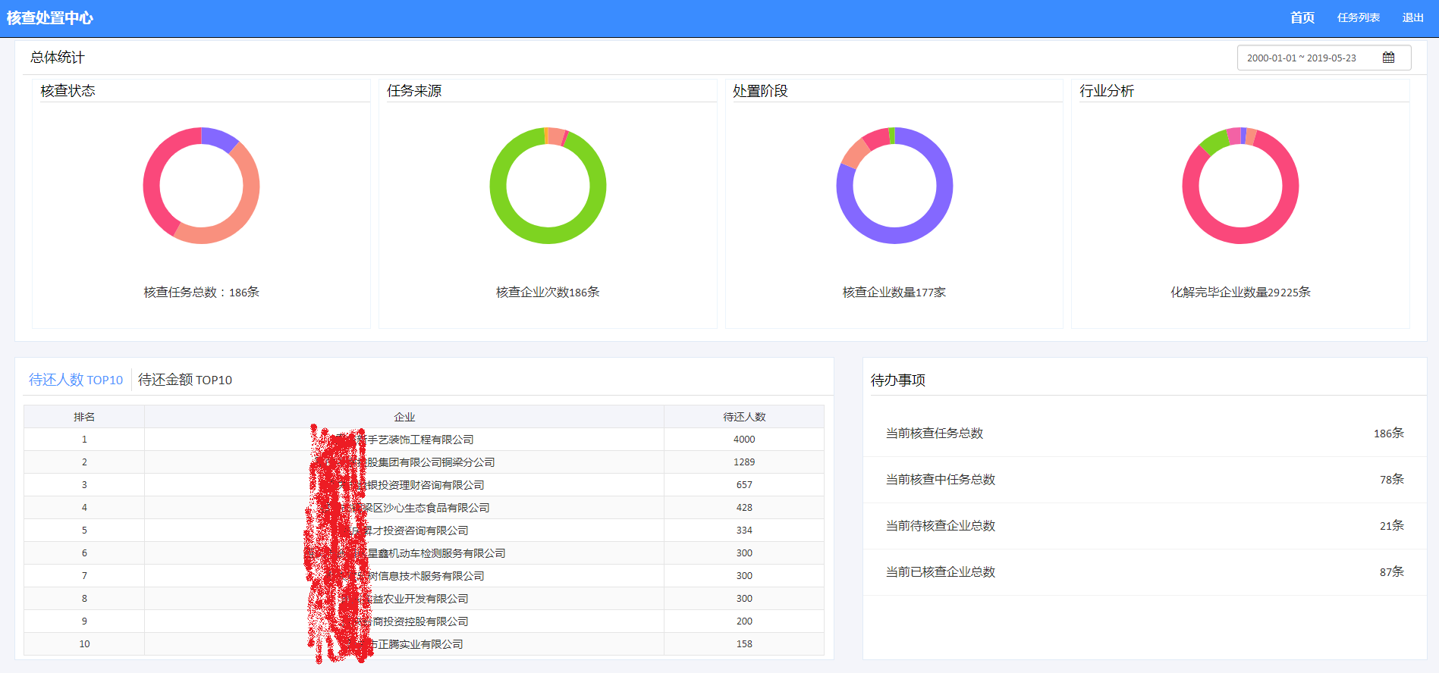Image resolution: width=1439 pixels, height=673 pixels.
Task: Click the calendar icon in date range field
Action: (x=1388, y=58)
